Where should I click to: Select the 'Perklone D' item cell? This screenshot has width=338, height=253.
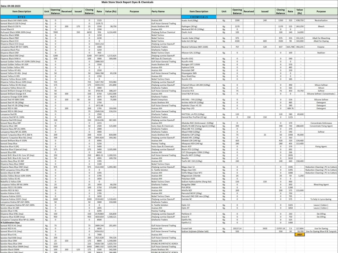[x=199, y=214]
